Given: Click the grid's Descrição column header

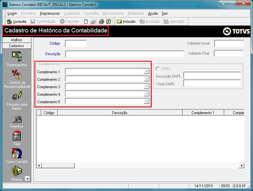Looking at the screenshot, I should coord(120,112).
